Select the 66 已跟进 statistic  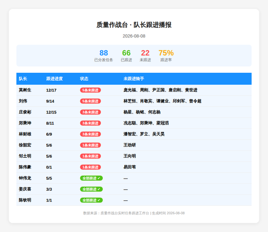point(126,56)
